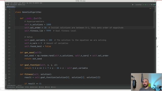
Task: Open Search Everywhere magnifier icon
Action: point(151,5)
